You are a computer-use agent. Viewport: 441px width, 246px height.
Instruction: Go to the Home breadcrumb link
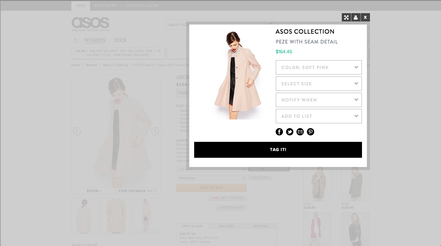(76, 65)
